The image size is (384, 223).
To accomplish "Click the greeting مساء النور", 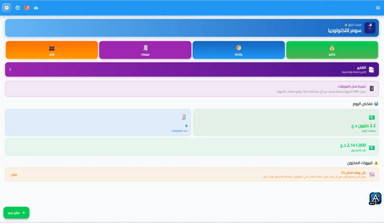I will click(x=354, y=25).
